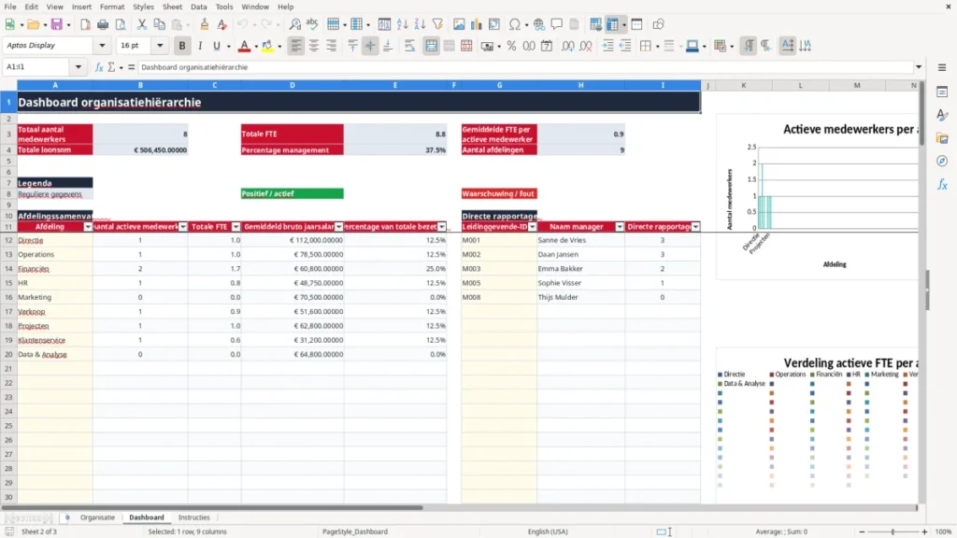The image size is (957, 538).
Task: Open Afdeling column filter dropdown
Action: [x=88, y=227]
